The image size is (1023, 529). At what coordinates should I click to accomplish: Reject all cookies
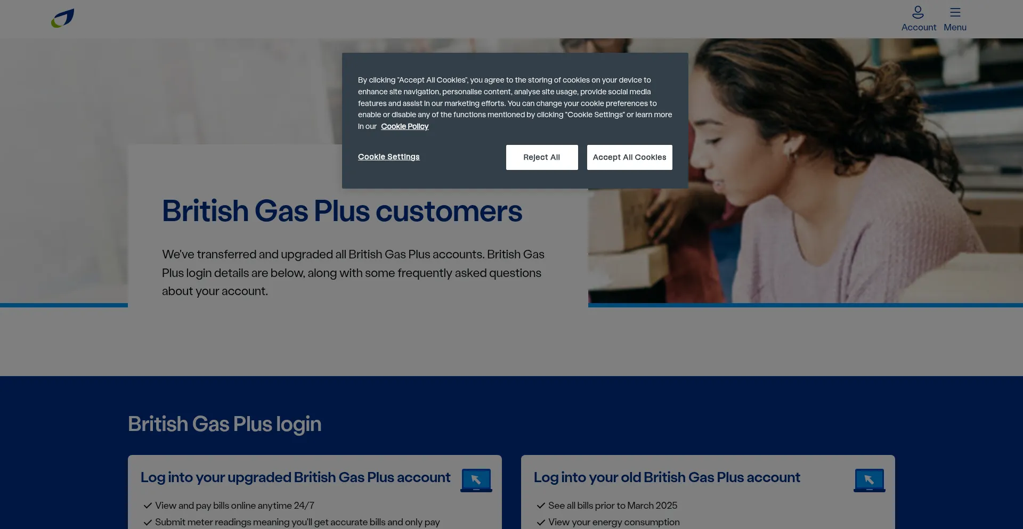pyautogui.click(x=542, y=157)
